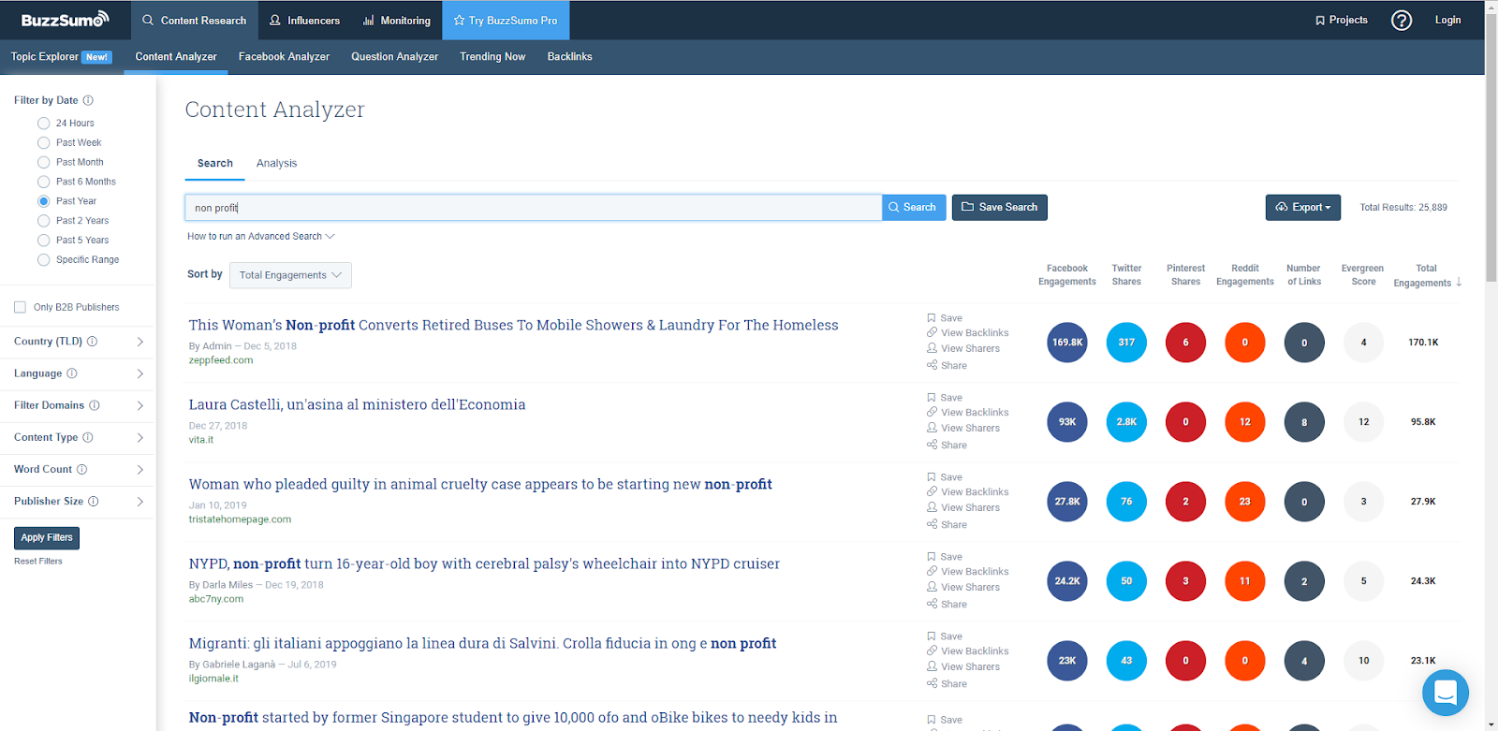View Backlinks for zeppfeed.com article
This screenshot has width=1498, height=731.
click(x=967, y=333)
